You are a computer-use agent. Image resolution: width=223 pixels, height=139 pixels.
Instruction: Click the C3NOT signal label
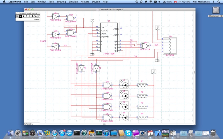43,41
